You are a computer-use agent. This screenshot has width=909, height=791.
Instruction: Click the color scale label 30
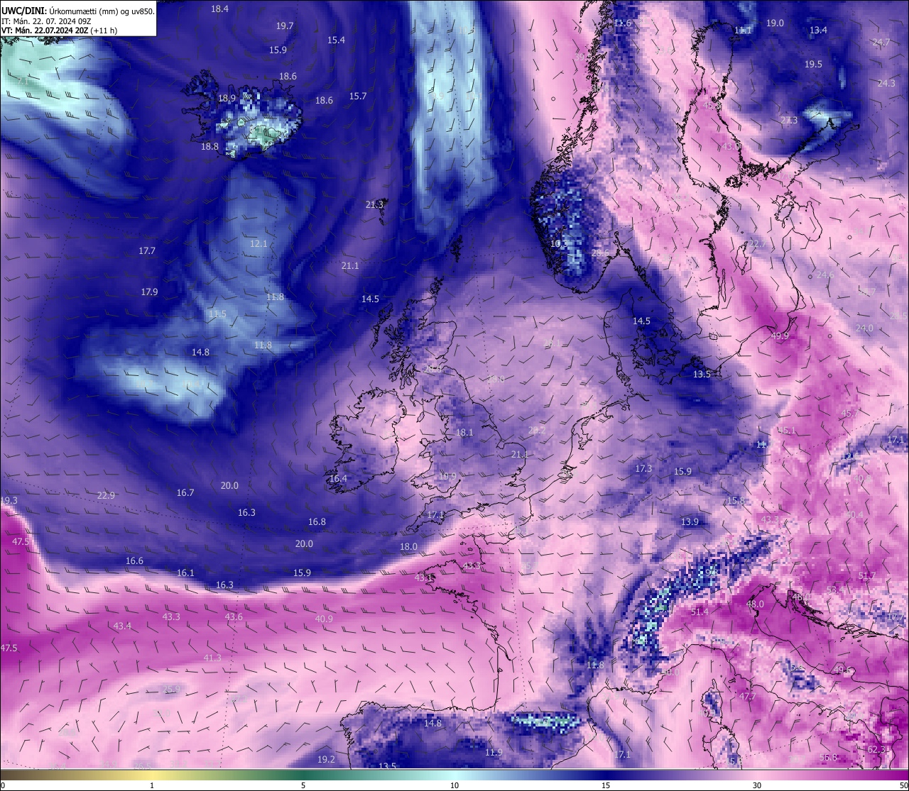757,785
